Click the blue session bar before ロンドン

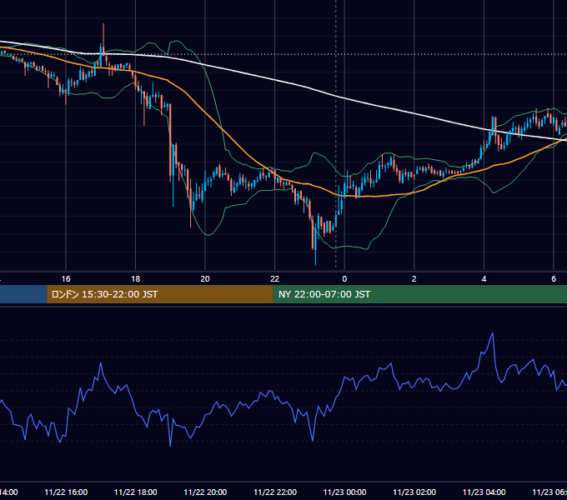tap(23, 294)
